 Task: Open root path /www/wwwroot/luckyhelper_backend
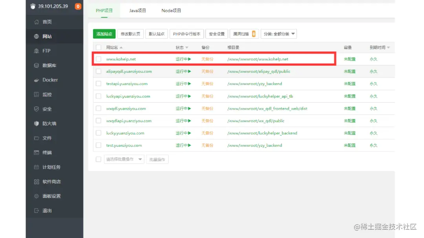pos(262,133)
